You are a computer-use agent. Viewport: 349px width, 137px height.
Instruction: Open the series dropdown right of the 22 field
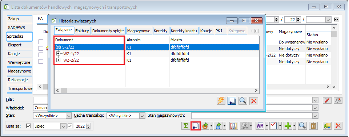[328, 20]
